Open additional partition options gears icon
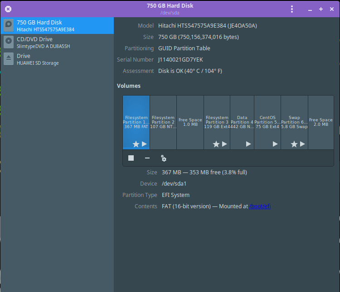340x292 pixels. click(x=164, y=158)
